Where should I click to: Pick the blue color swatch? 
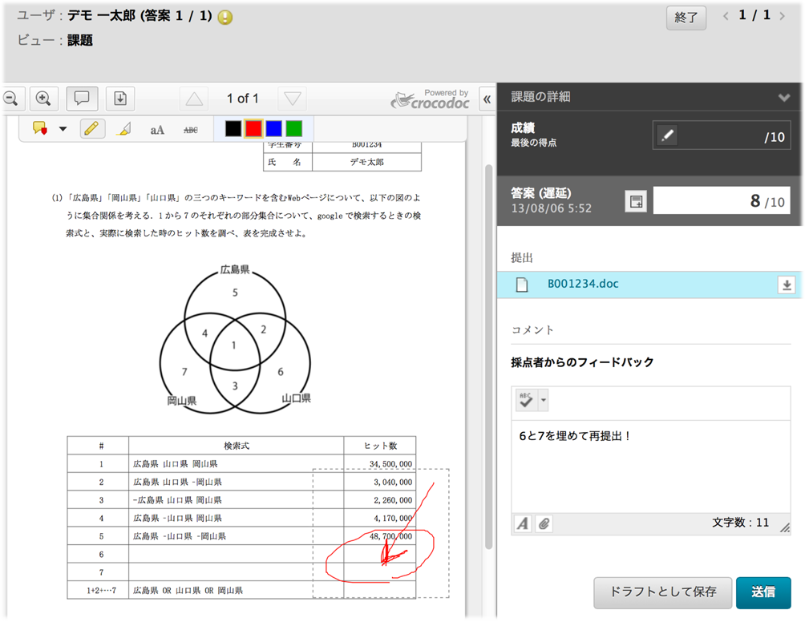274,128
